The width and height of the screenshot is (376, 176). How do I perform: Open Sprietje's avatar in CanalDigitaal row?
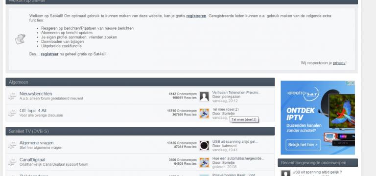click(x=204, y=162)
